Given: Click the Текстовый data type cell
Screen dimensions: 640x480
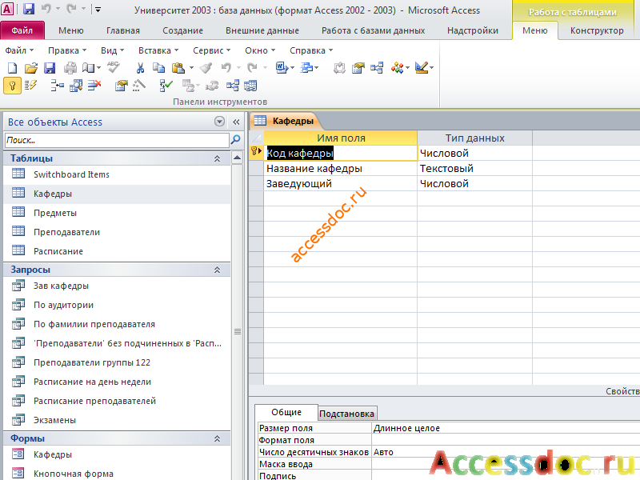Looking at the screenshot, I should [x=474, y=169].
